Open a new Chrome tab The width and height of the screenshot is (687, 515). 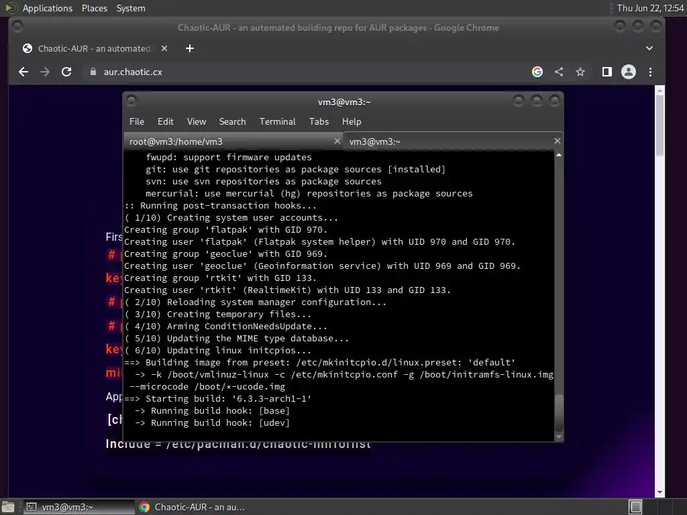pyautogui.click(x=190, y=48)
